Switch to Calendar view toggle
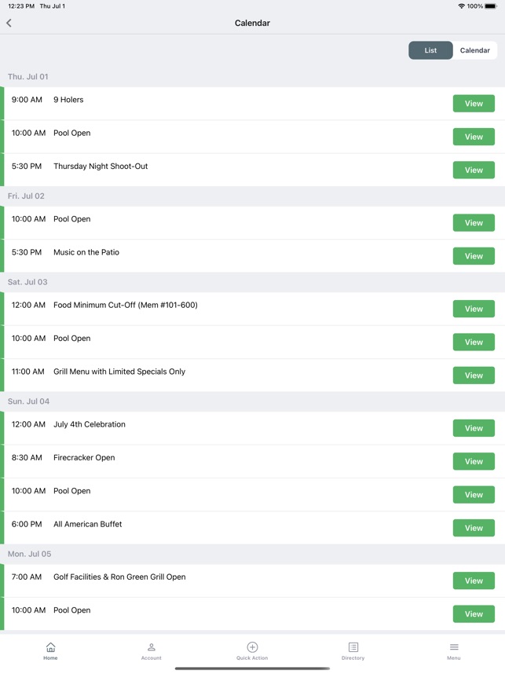The image size is (505, 674). click(x=475, y=50)
